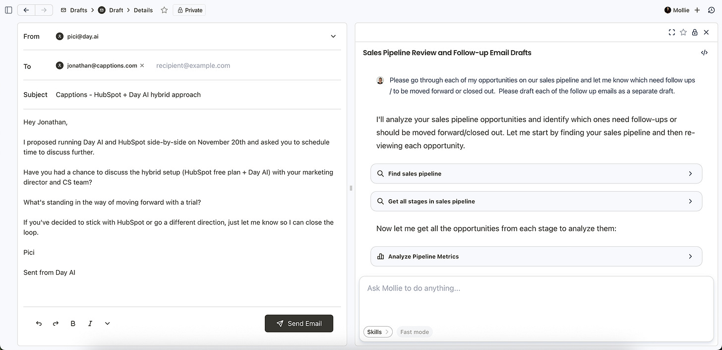Toggle italic formatting

point(90,323)
